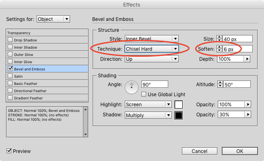Click the black Shadow color swatch
The height and width of the screenshot is (161, 264).
click(179, 116)
